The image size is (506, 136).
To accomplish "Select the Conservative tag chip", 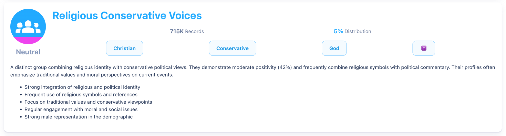I will tap(232, 48).
